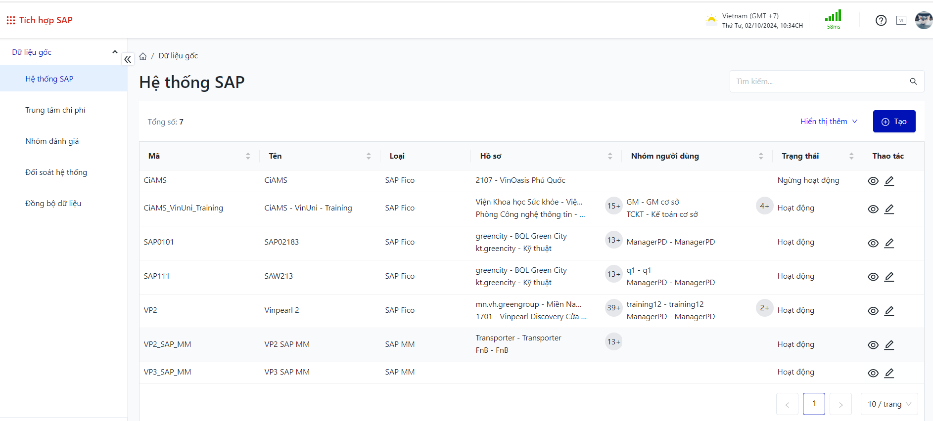Click the search magnifier icon
Screen dimensions: 933x421
click(913, 82)
